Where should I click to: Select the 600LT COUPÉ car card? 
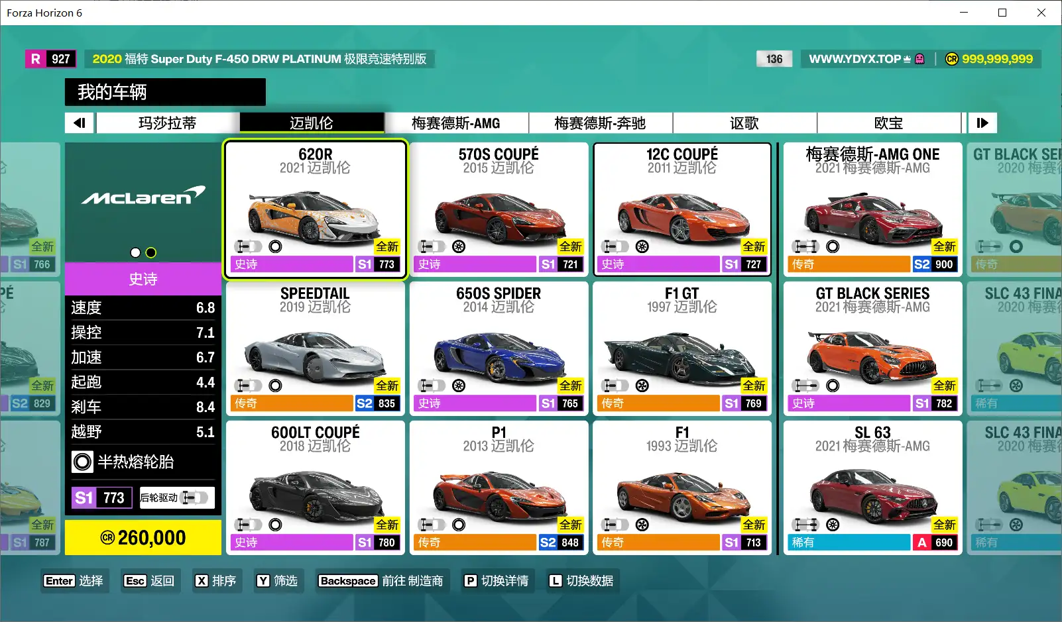coord(316,488)
